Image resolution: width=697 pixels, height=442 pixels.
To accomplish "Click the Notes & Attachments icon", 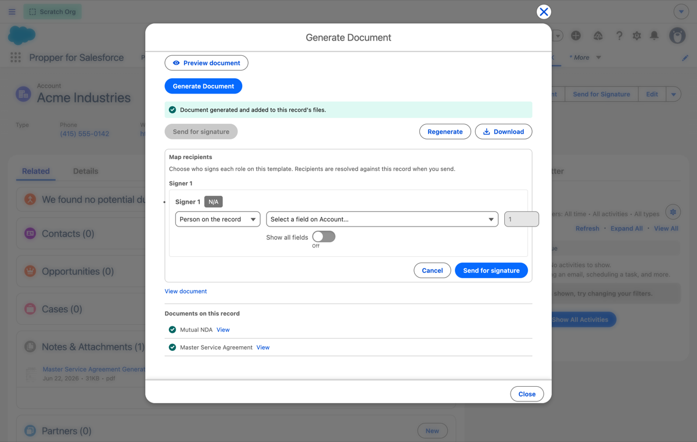I will click(x=30, y=347).
